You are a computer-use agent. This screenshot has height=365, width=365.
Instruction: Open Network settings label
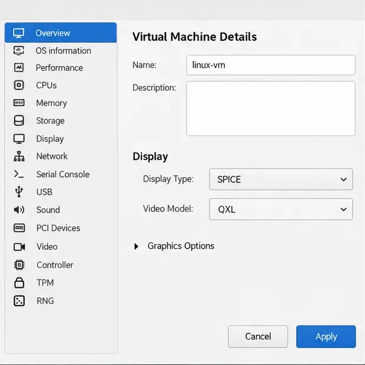[x=52, y=156]
